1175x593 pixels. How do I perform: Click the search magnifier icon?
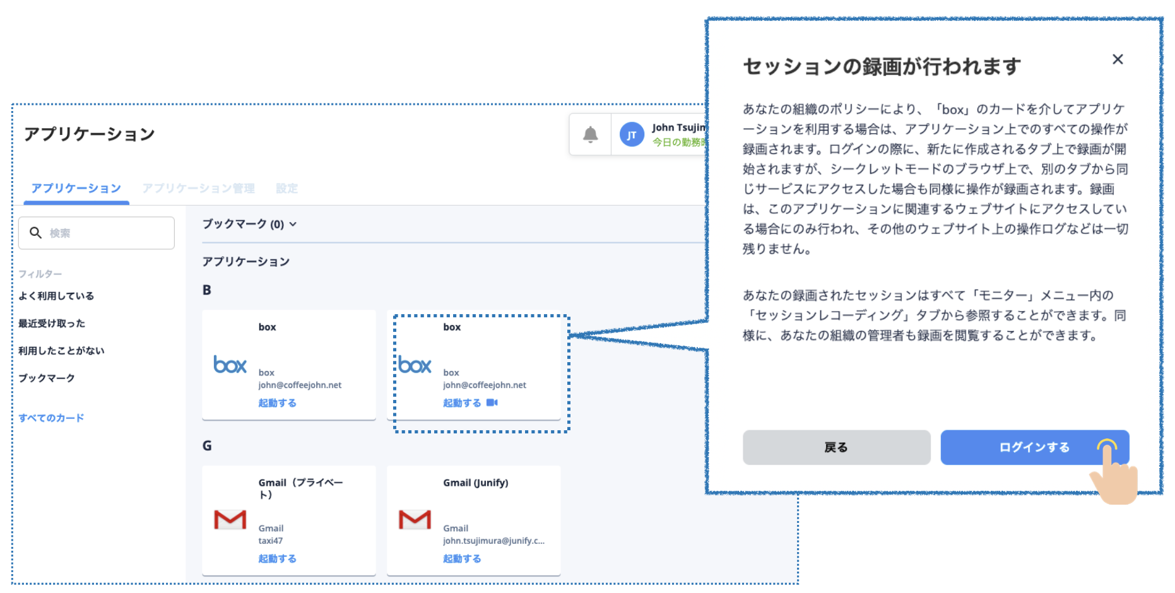click(36, 233)
